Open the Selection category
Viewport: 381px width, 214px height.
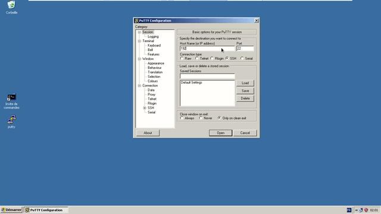click(x=154, y=77)
